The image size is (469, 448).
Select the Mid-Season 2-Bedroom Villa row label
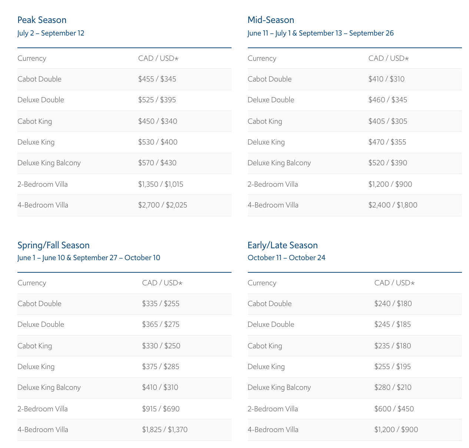(x=273, y=185)
